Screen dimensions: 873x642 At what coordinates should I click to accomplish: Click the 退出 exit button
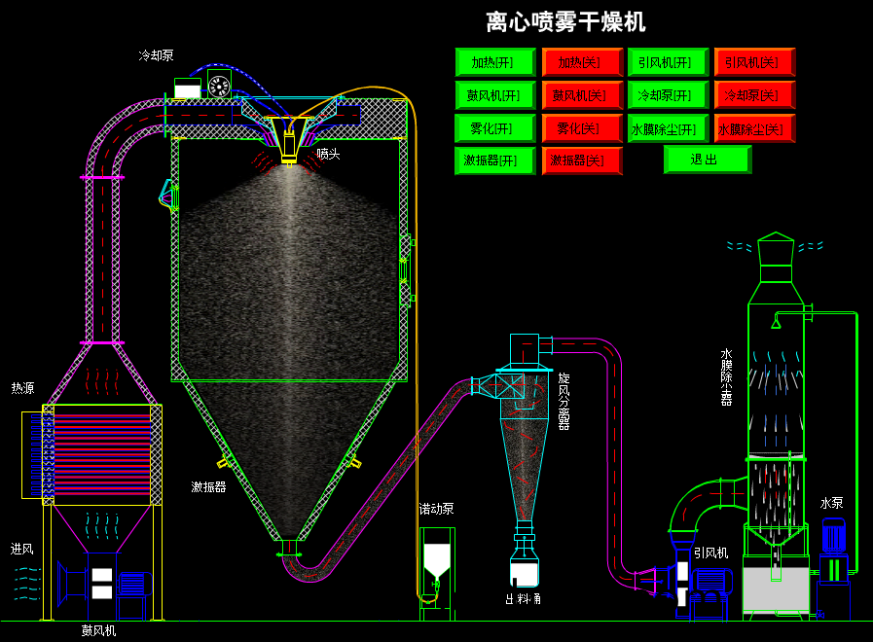[x=707, y=160]
